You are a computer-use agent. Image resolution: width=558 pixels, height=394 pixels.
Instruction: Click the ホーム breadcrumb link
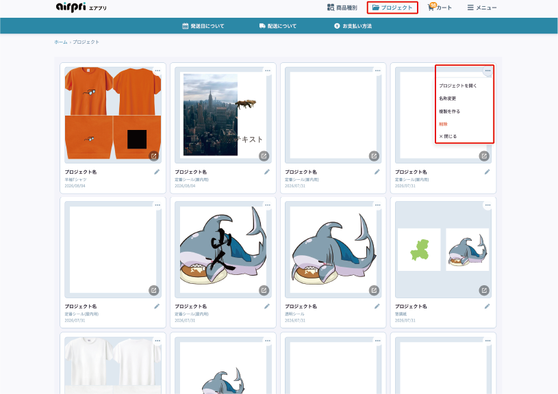point(60,42)
